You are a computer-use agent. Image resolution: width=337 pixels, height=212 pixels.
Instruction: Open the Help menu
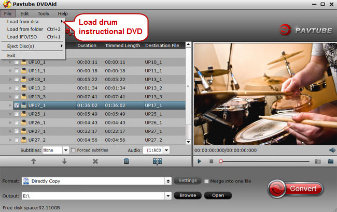click(x=63, y=13)
